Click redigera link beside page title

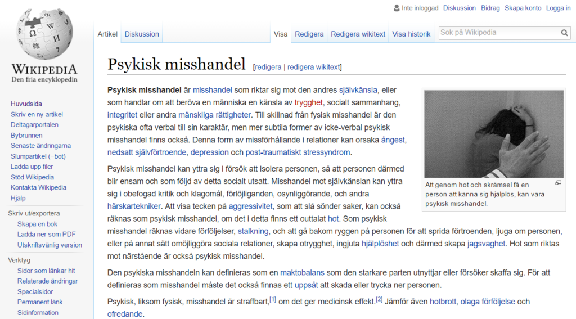pos(268,67)
